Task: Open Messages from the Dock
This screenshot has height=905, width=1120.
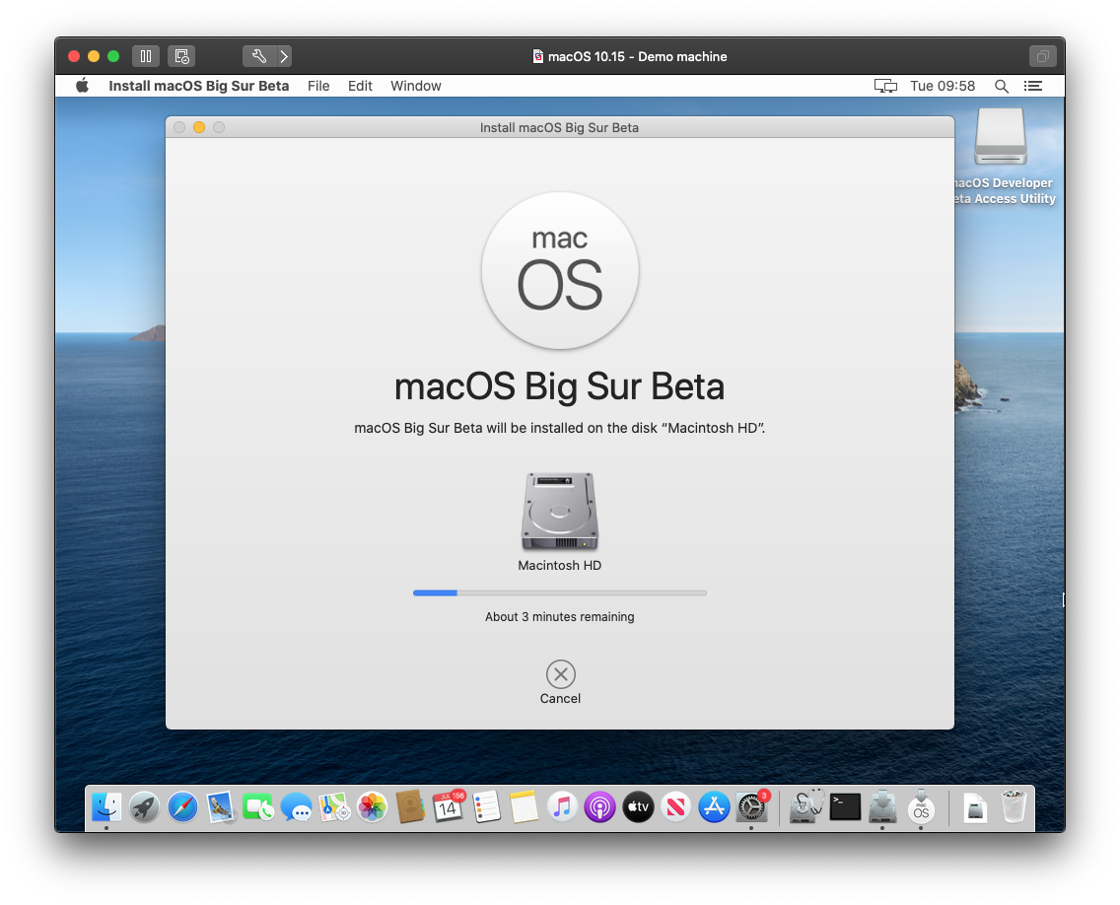Action: coord(297,807)
